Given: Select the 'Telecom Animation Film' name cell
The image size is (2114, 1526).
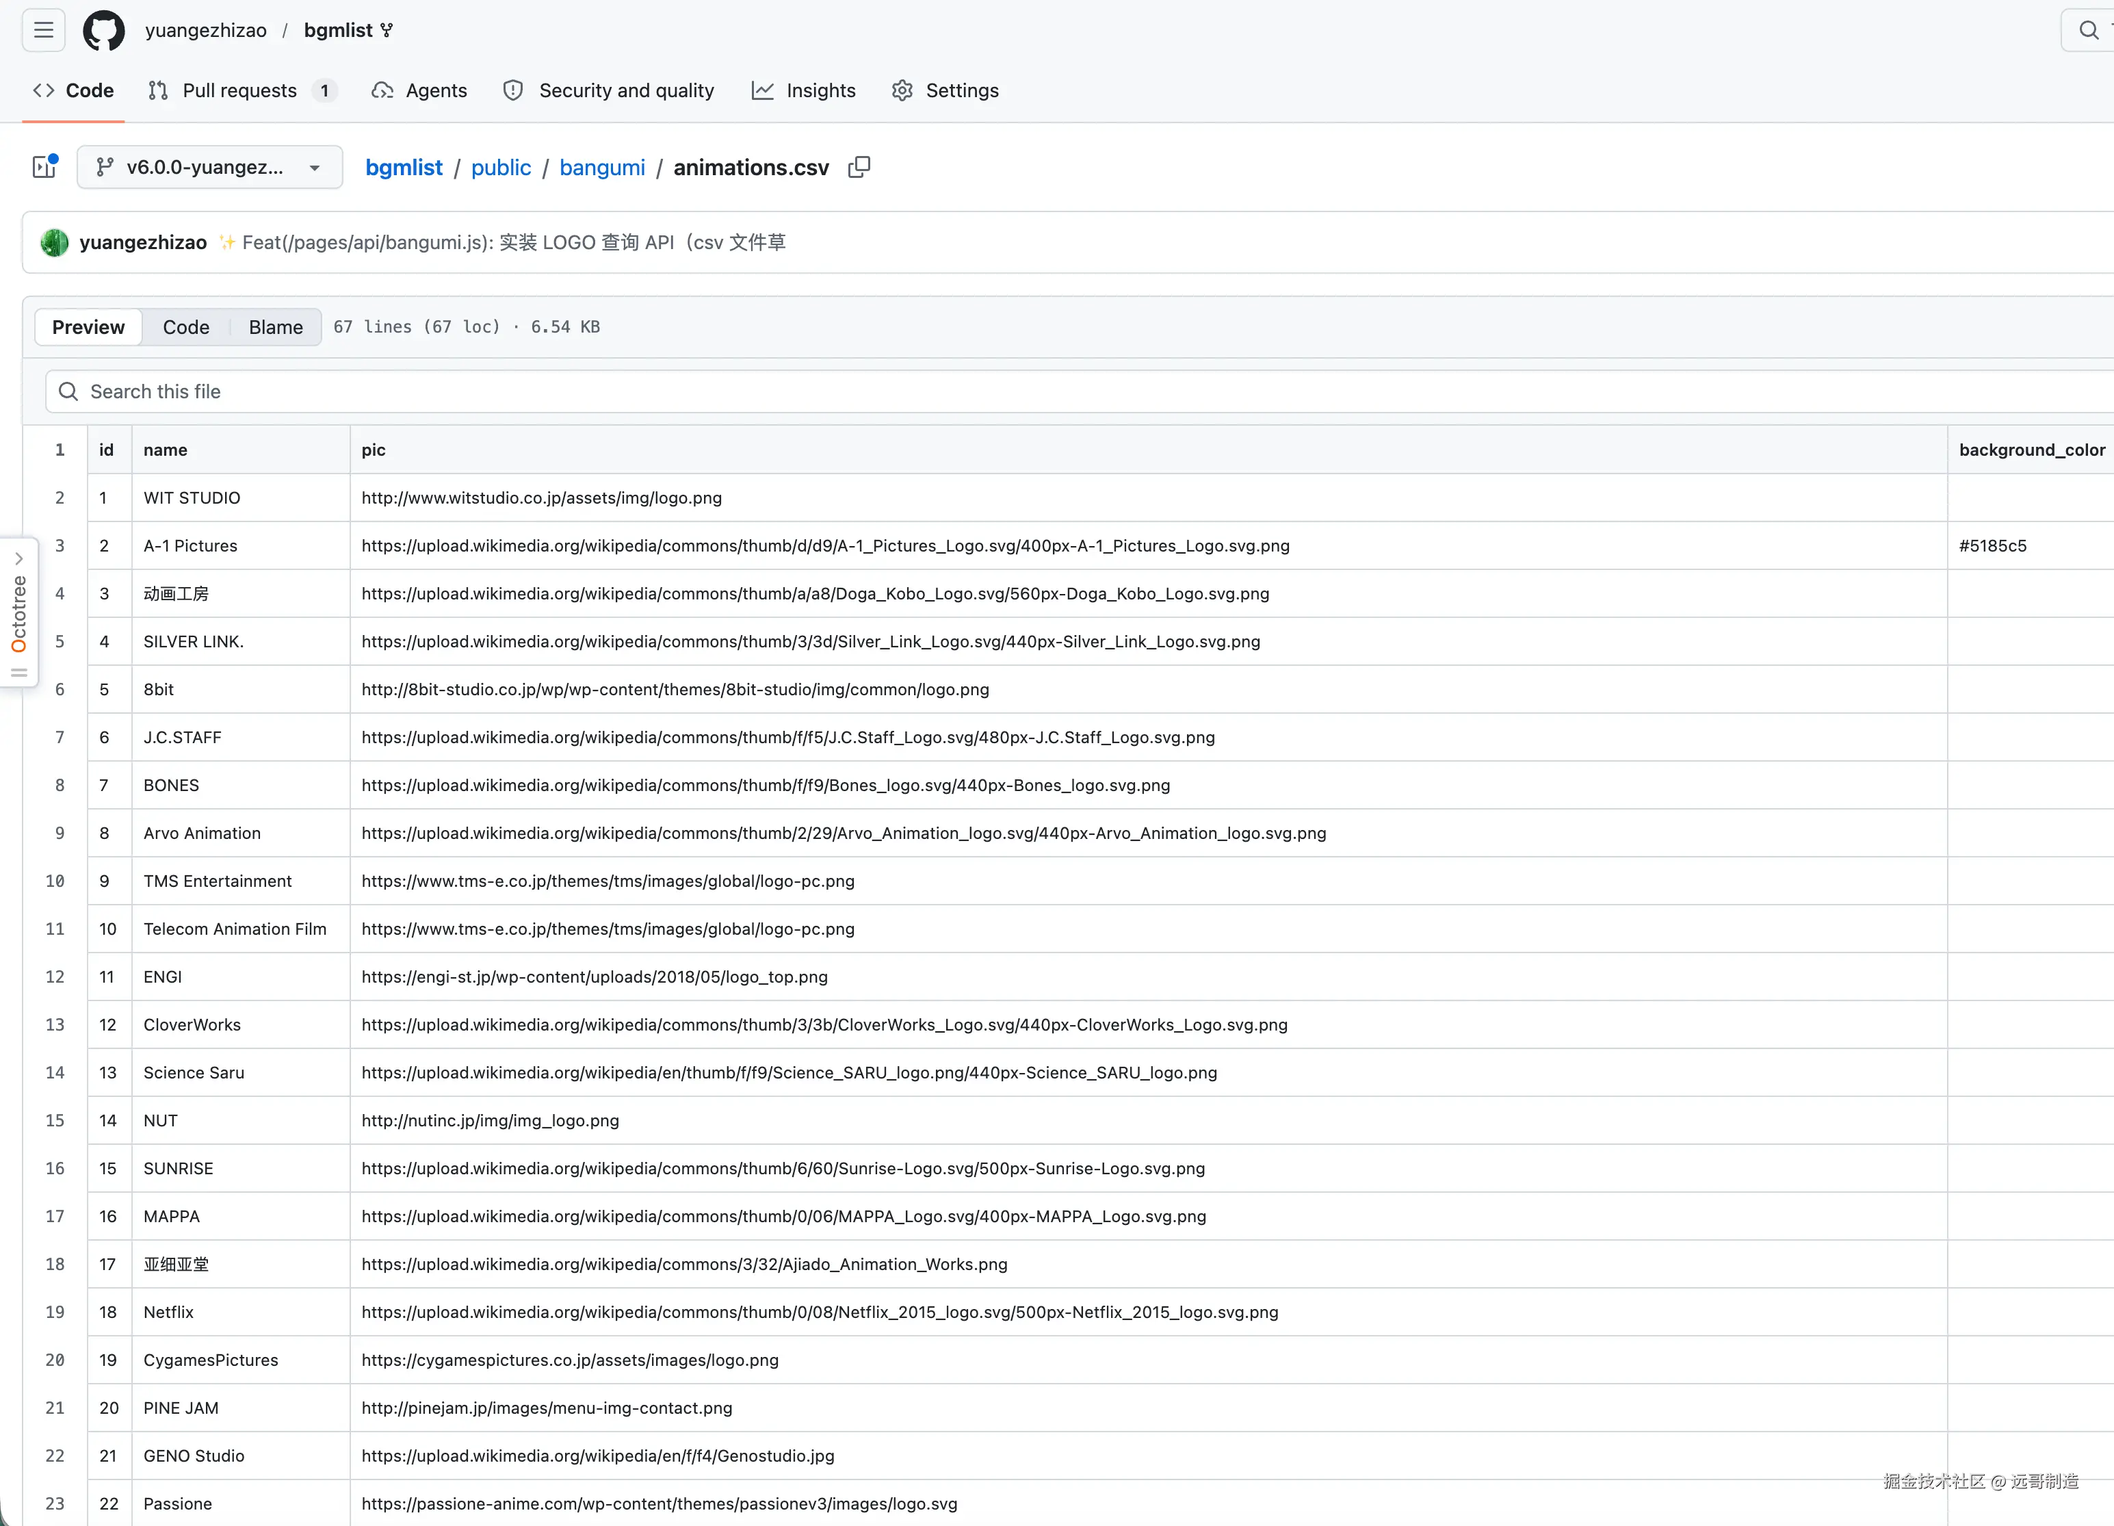Looking at the screenshot, I should pyautogui.click(x=241, y=929).
